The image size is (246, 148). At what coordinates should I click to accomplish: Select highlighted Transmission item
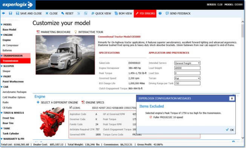coord(15,61)
